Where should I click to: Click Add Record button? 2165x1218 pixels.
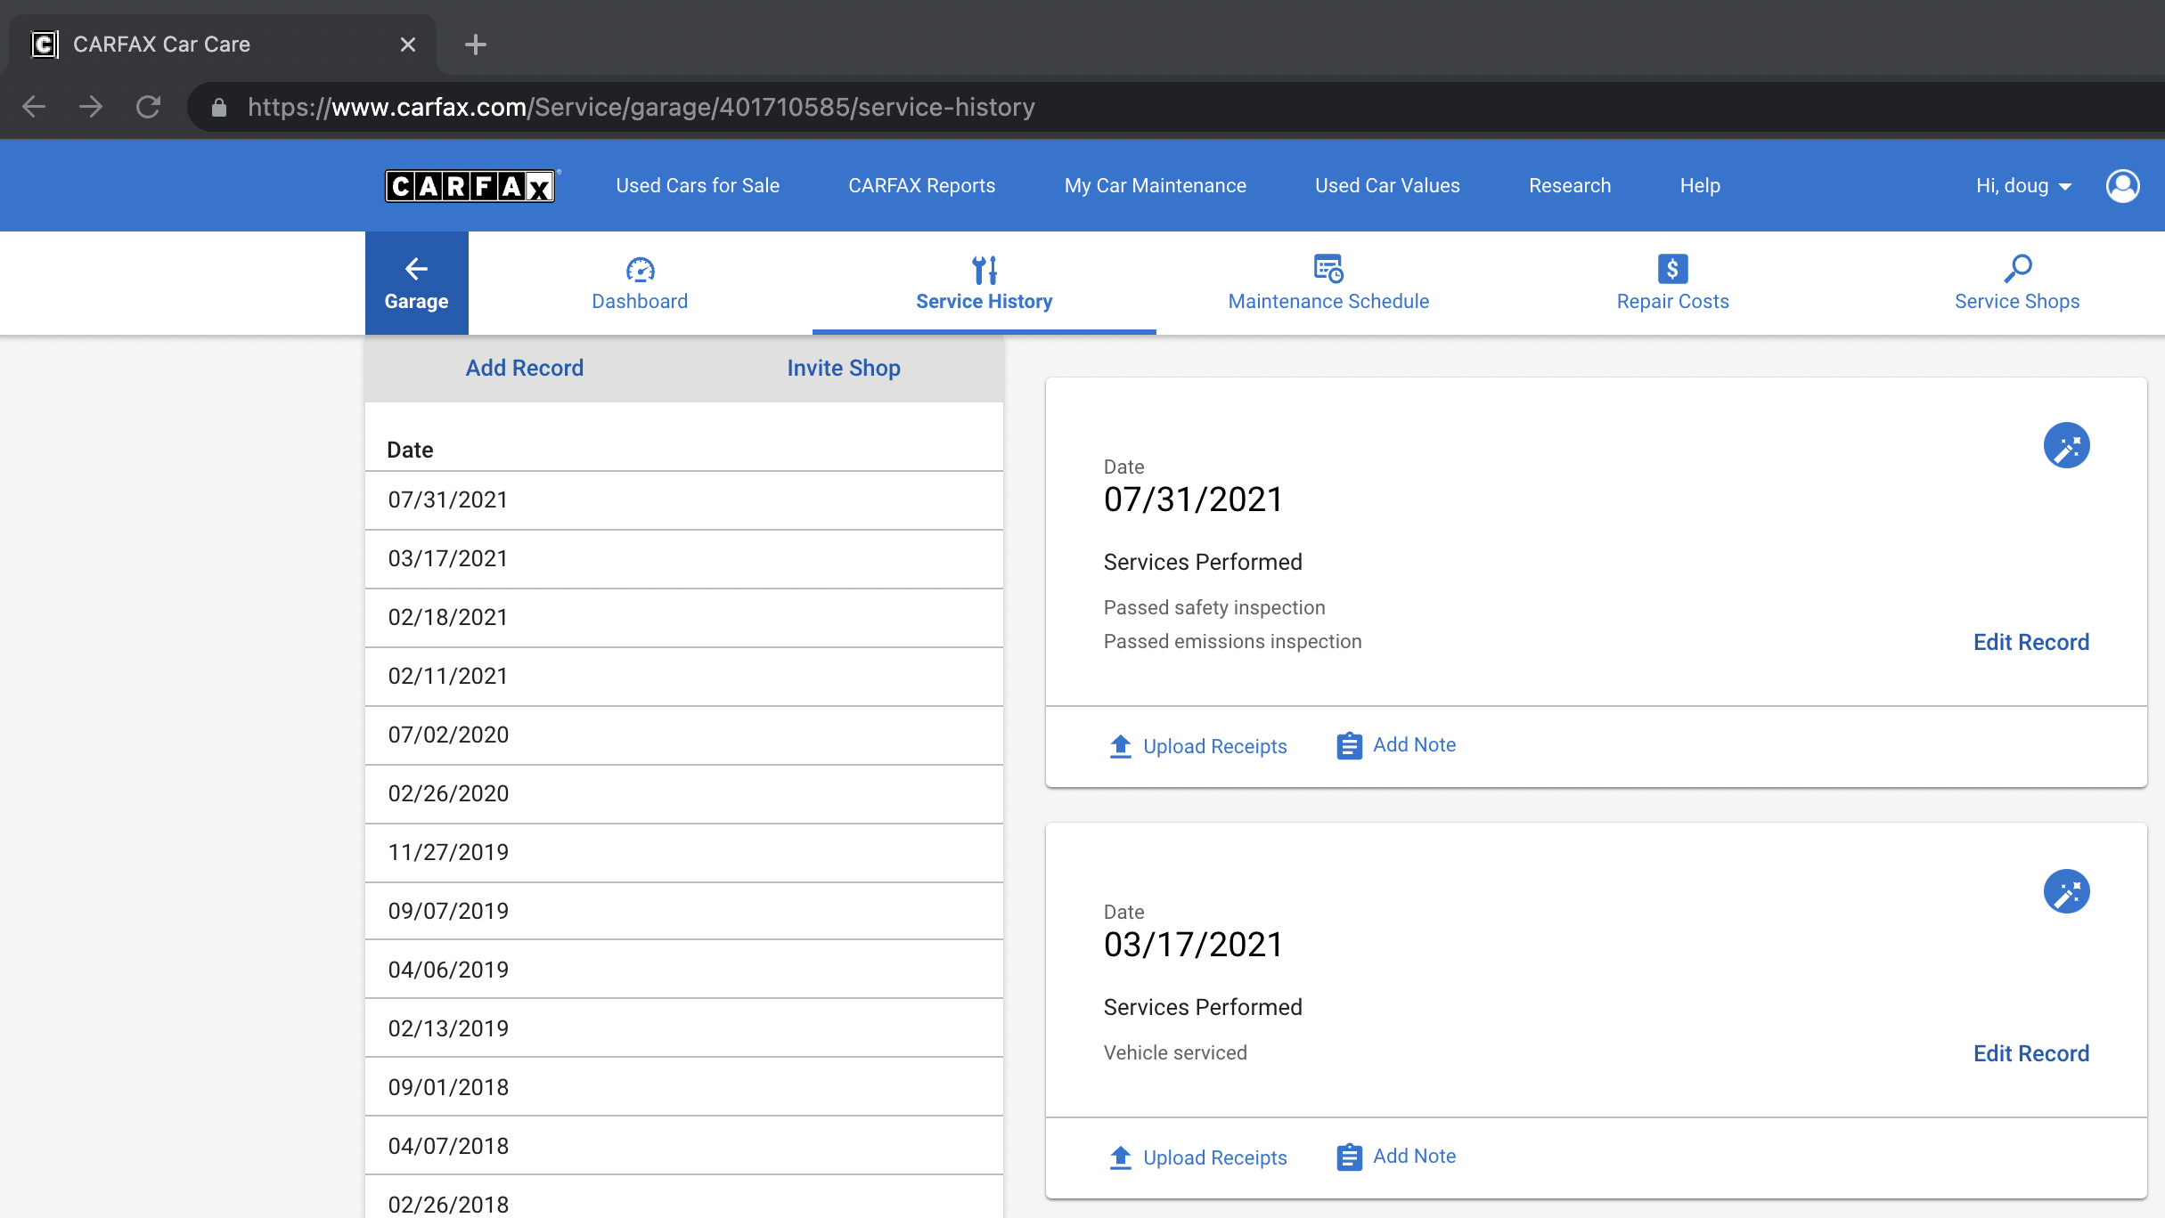525,368
